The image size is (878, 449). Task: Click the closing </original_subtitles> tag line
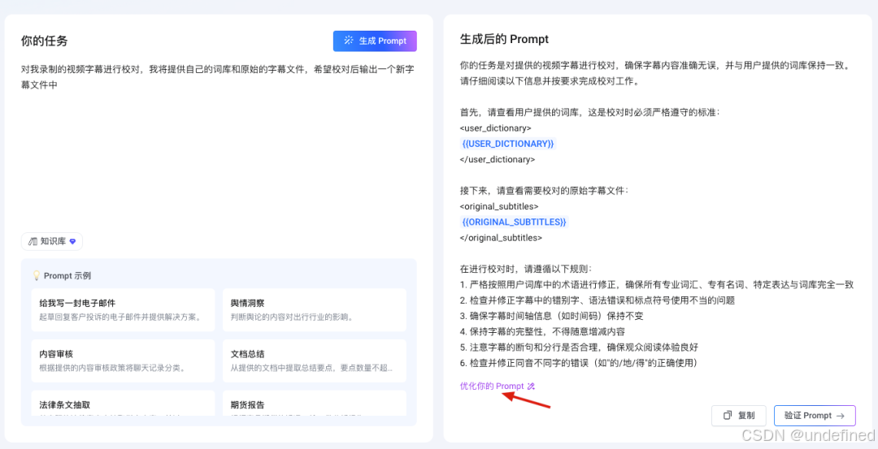(x=501, y=238)
